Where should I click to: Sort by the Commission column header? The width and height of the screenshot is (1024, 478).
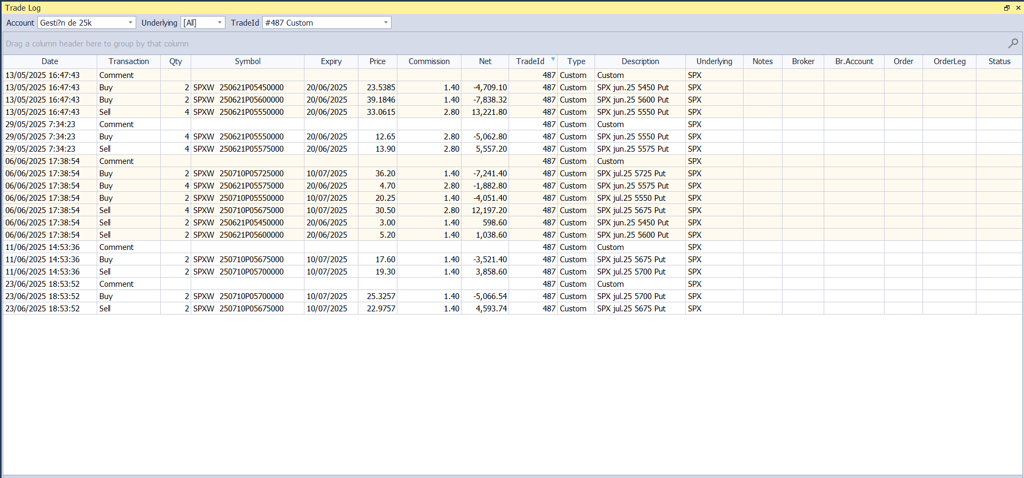pyautogui.click(x=429, y=61)
